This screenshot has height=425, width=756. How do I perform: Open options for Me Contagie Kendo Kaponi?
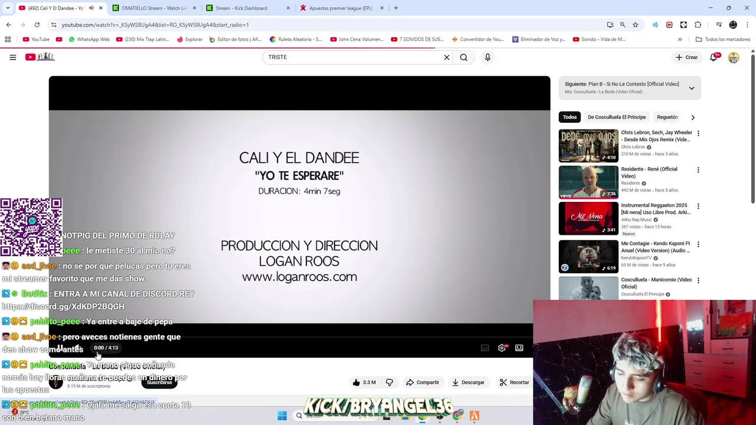pyautogui.click(x=698, y=244)
